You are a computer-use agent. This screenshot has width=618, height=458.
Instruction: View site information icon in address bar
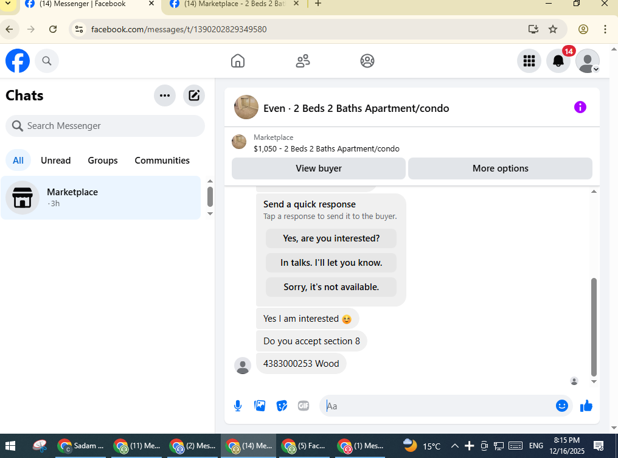(x=79, y=29)
